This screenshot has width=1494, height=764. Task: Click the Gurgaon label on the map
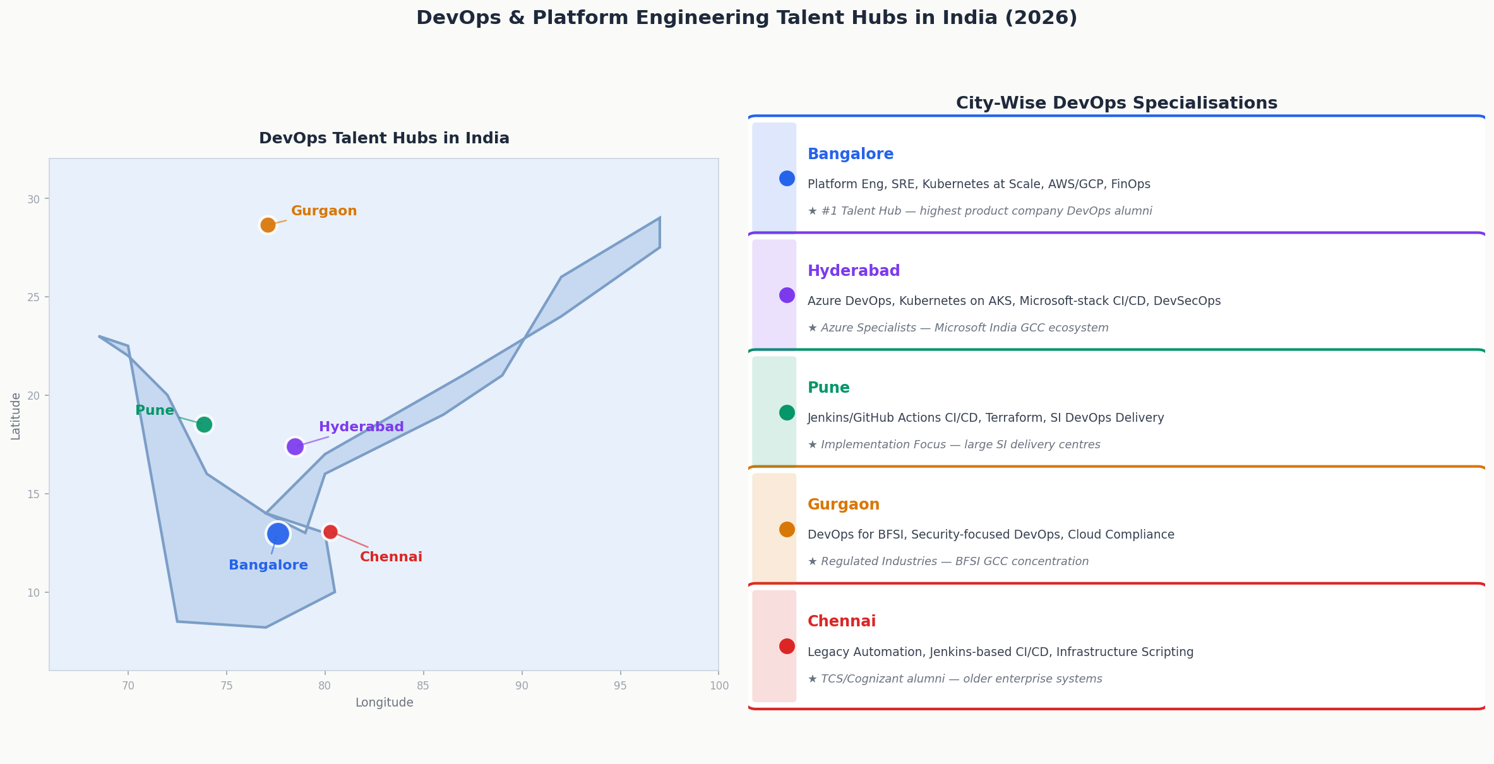coord(324,211)
